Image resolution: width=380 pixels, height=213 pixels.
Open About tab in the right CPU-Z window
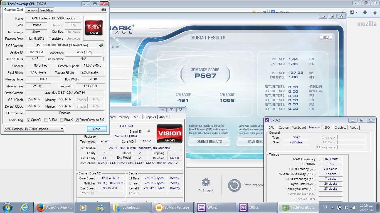(354, 128)
